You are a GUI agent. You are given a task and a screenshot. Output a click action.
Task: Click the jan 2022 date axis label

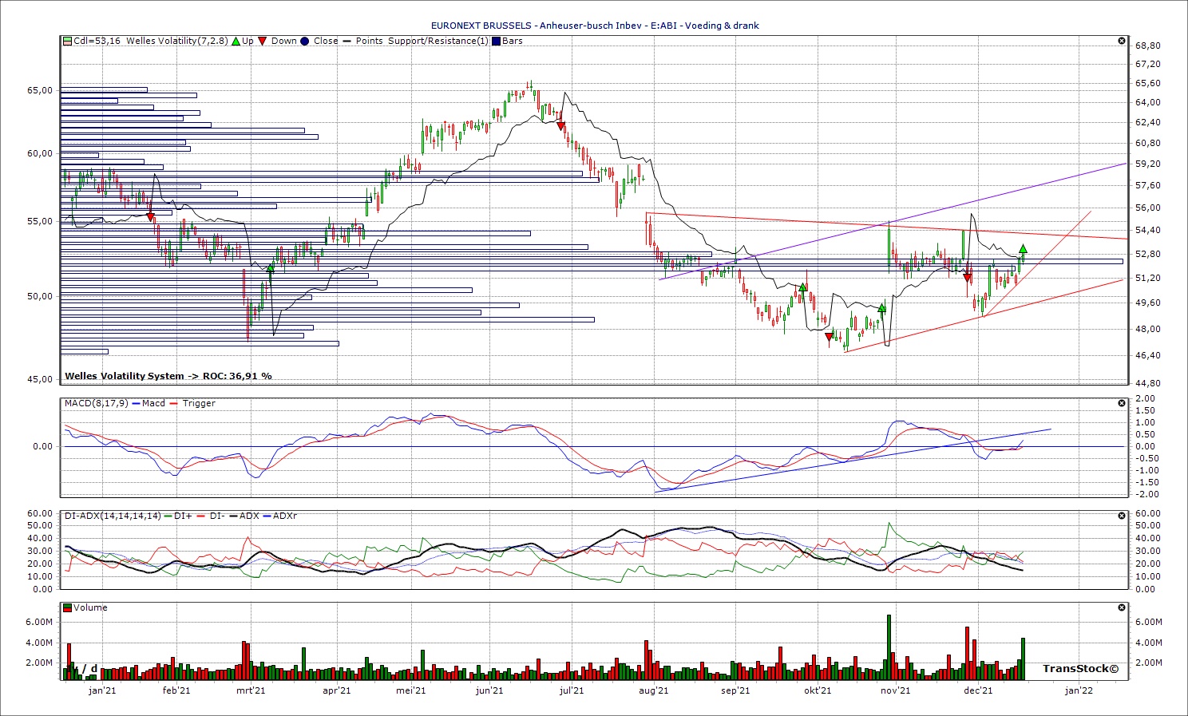click(x=1079, y=690)
